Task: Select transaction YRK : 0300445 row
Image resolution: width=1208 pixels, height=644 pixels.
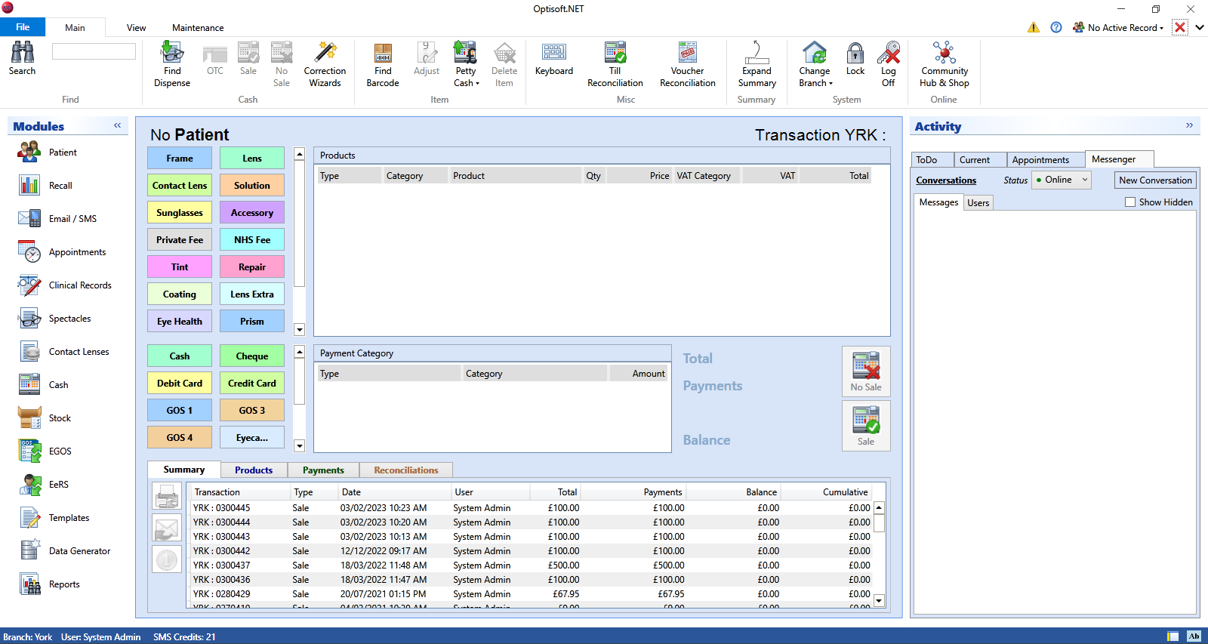Action: tap(531, 508)
